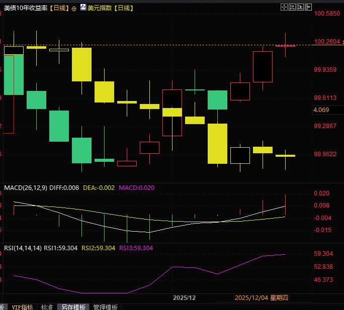This screenshot has width=344, height=310.
Task: Open the VIP指标 tab
Action: click(22, 307)
